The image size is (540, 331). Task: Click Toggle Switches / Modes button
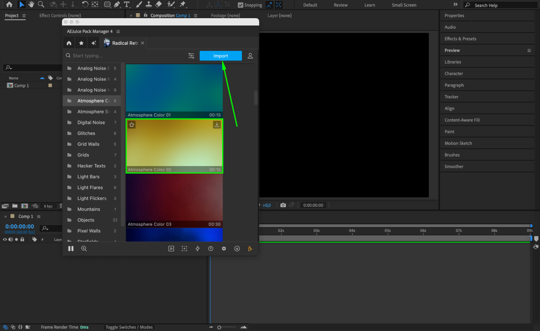(129, 327)
